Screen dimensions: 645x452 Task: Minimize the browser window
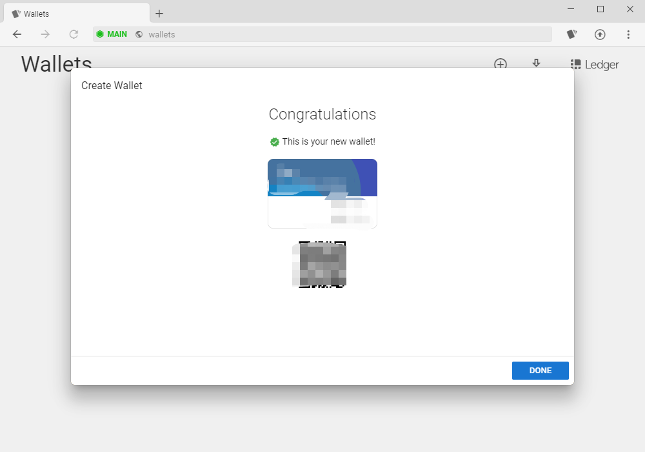[571, 9]
